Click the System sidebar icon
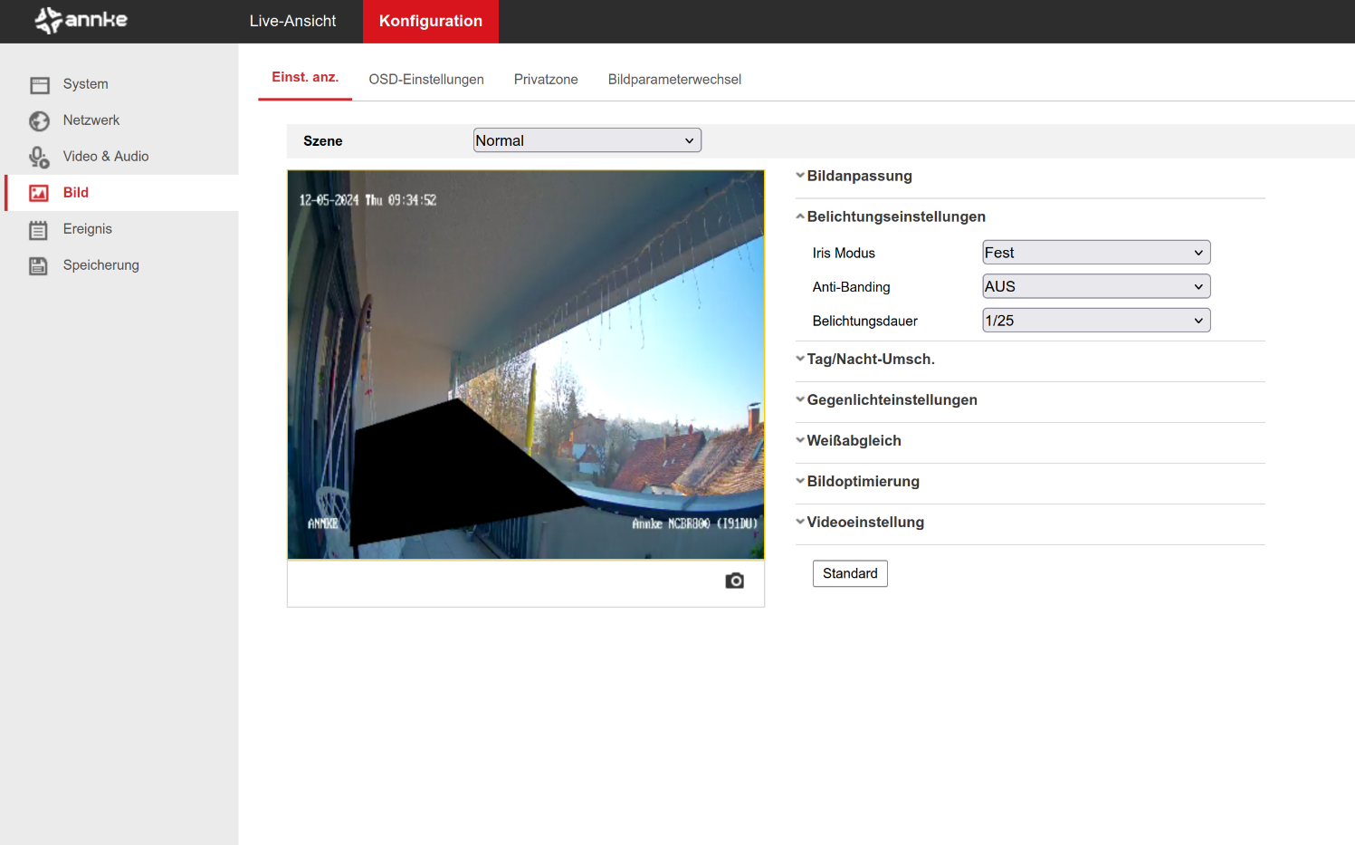1355x845 pixels. 39,85
